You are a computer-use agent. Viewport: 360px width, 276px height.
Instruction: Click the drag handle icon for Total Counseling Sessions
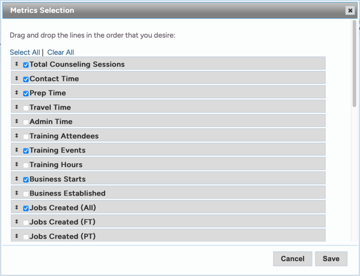17,64
